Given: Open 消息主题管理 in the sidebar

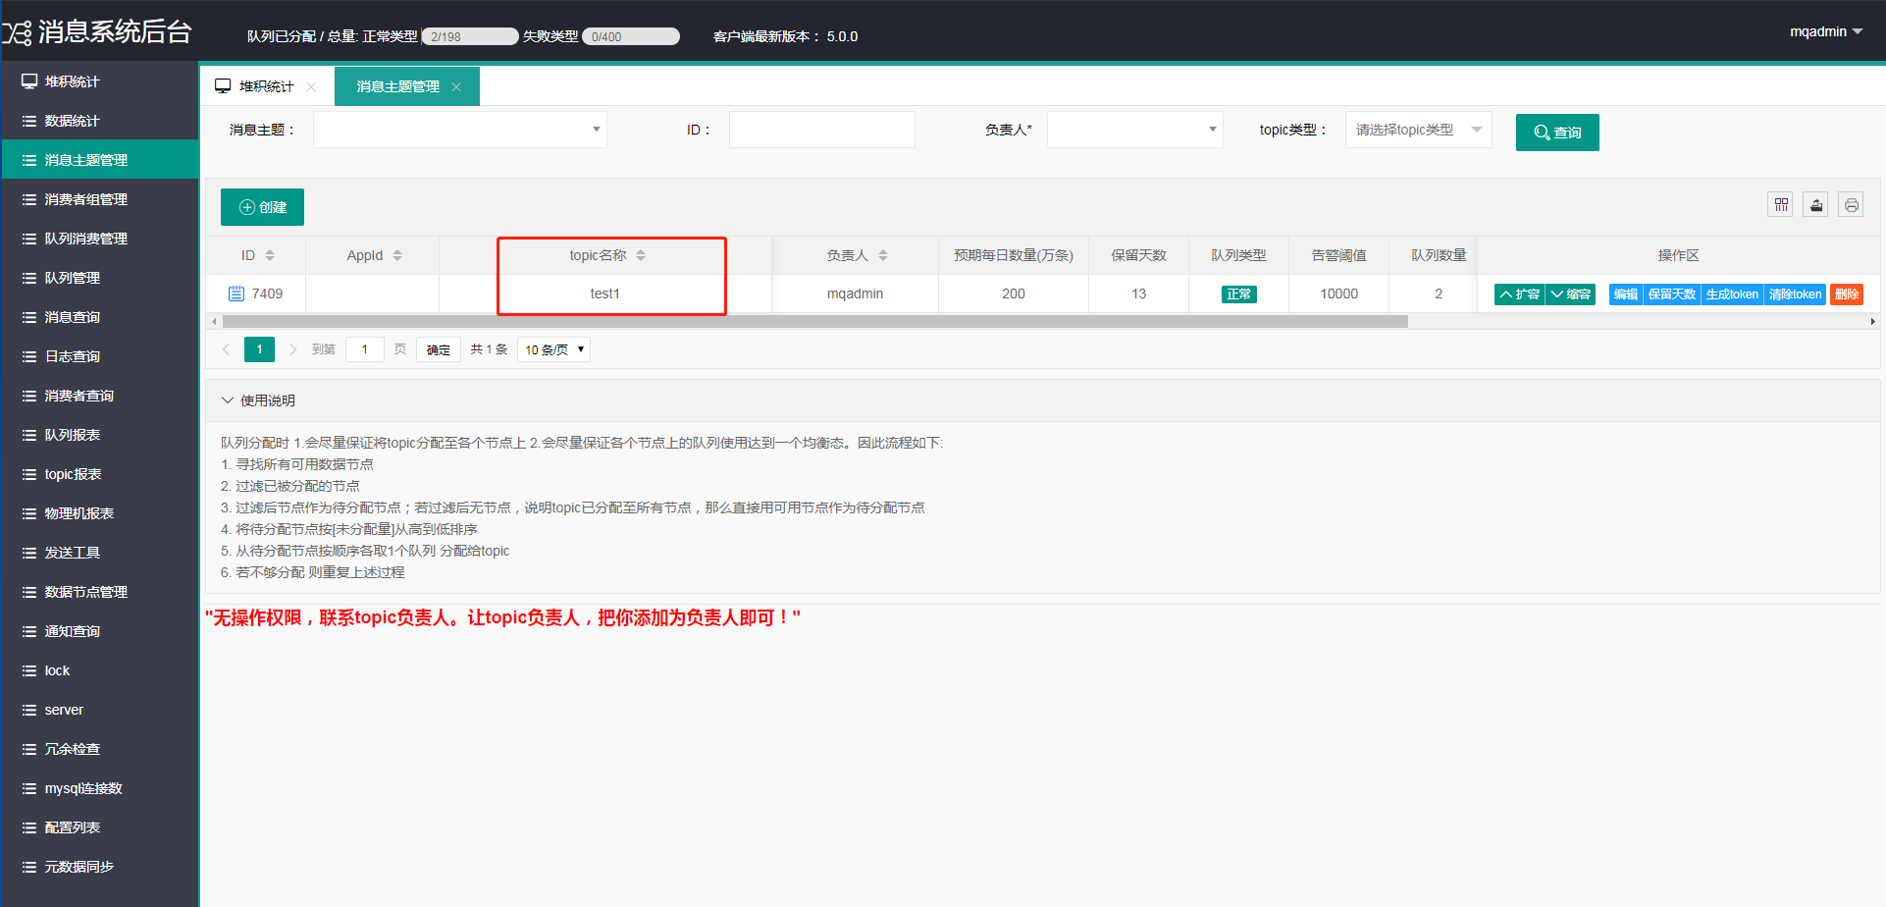Looking at the screenshot, I should click(99, 160).
